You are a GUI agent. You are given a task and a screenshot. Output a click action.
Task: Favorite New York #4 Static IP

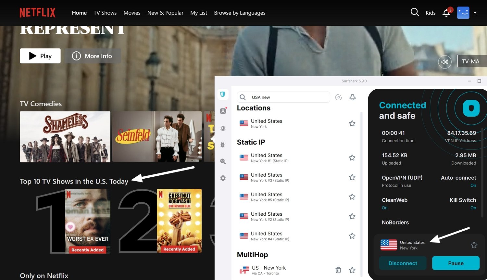pyautogui.click(x=352, y=236)
